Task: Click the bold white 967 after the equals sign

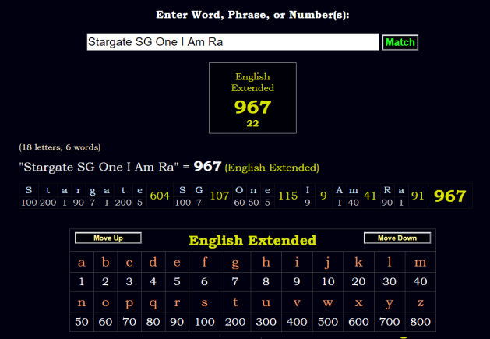Action: click(x=207, y=166)
